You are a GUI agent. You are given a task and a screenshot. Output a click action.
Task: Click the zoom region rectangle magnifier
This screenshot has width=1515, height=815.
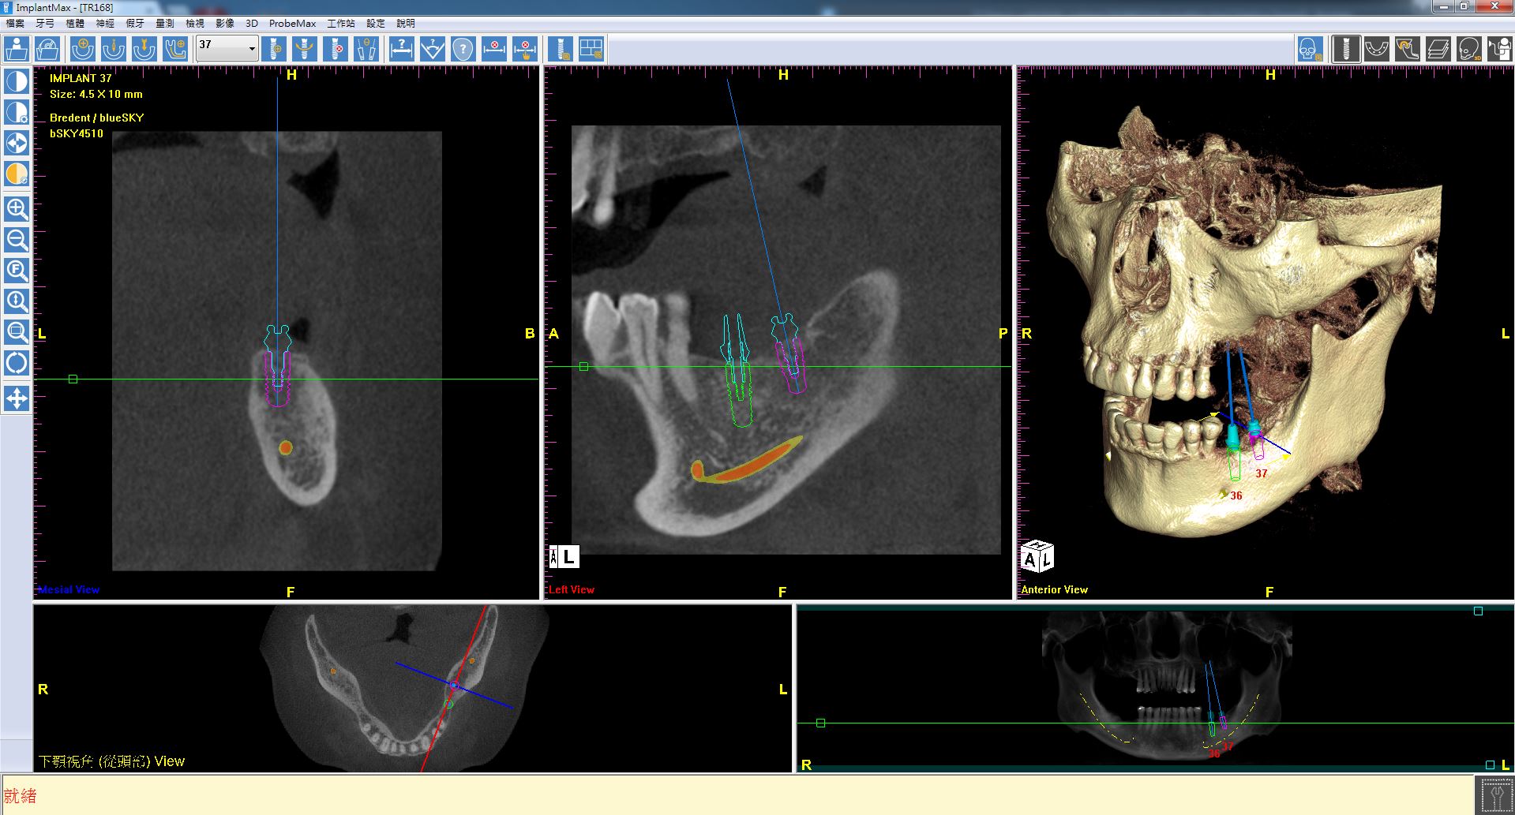pyautogui.click(x=17, y=332)
